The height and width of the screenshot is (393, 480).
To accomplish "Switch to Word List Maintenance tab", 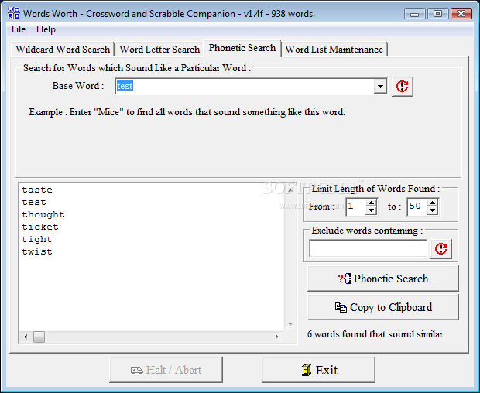I will click(334, 50).
